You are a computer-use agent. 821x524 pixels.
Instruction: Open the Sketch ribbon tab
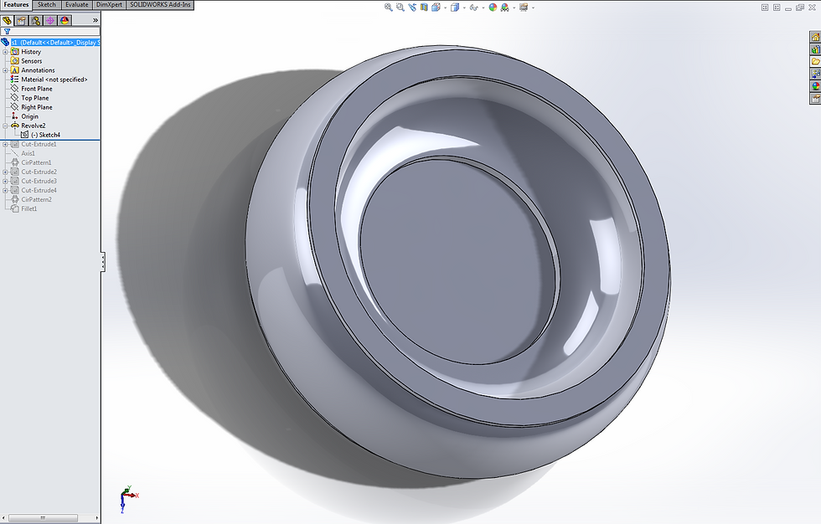47,5
